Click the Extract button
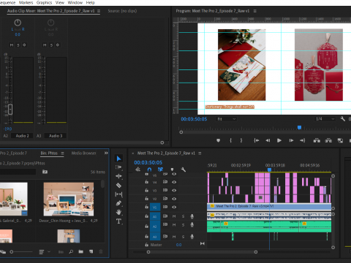 (328, 140)
